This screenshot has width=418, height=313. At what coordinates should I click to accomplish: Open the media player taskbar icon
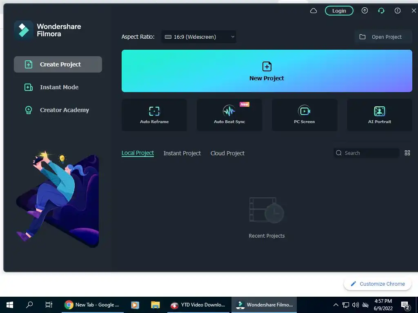(x=135, y=305)
